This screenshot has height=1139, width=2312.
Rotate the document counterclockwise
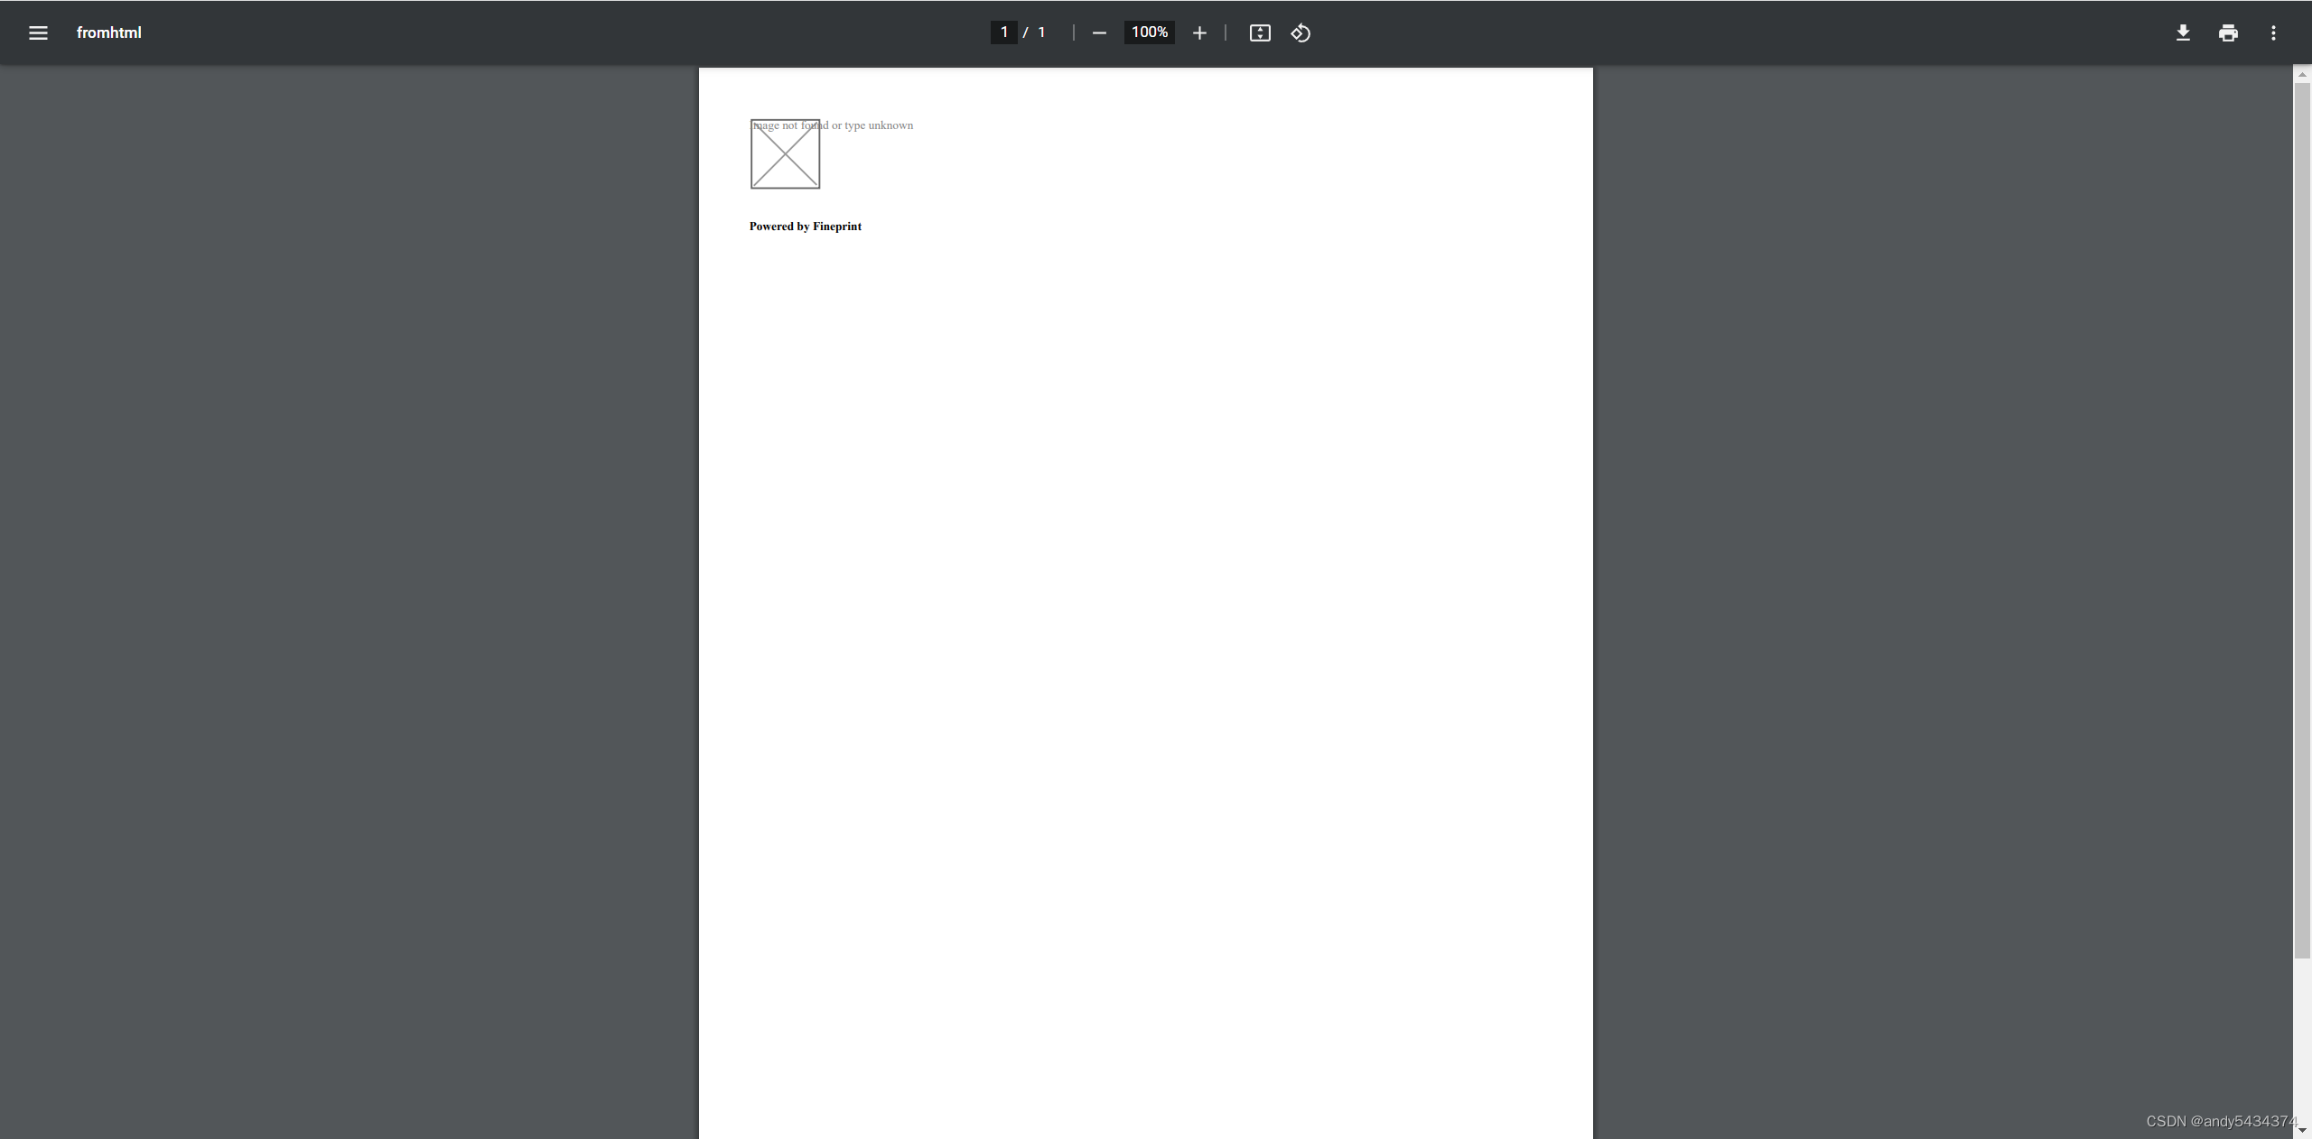coord(1300,32)
